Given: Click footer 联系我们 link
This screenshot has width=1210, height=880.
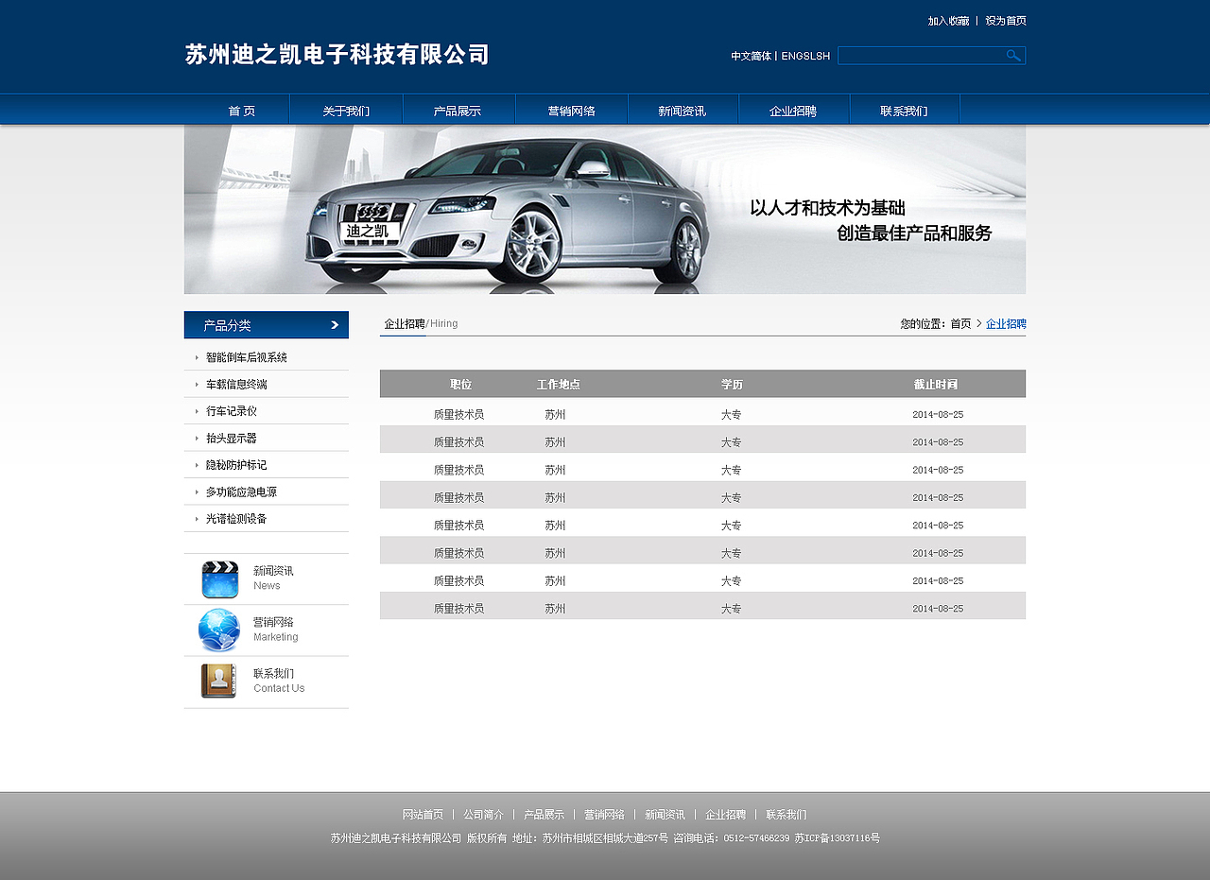Looking at the screenshot, I should coord(786,814).
